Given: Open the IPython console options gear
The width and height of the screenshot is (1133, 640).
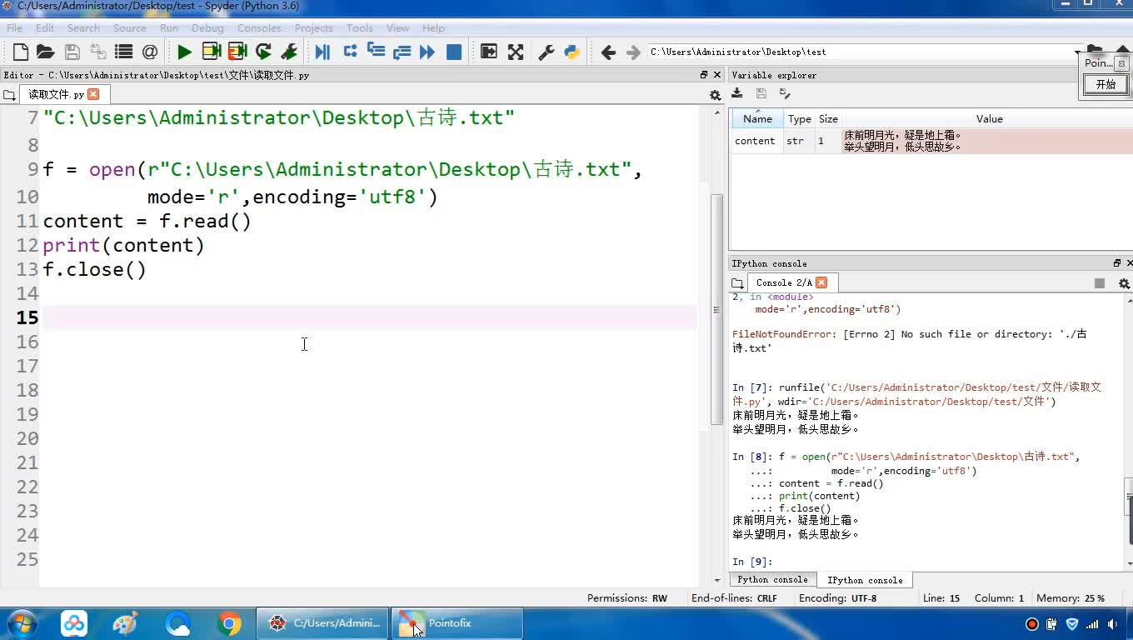Looking at the screenshot, I should 1124,283.
